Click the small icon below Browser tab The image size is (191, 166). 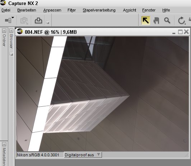[x=11, y=54]
